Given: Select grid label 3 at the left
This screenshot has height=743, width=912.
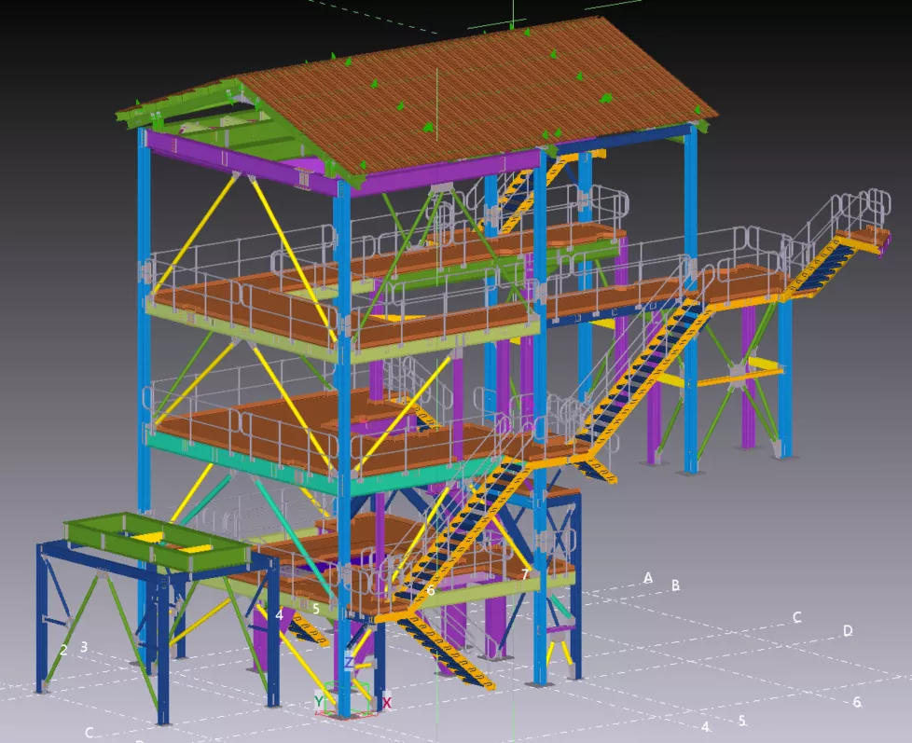Looking at the screenshot, I should (84, 646).
